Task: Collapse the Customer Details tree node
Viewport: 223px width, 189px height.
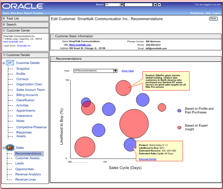Action: (x=4, y=63)
